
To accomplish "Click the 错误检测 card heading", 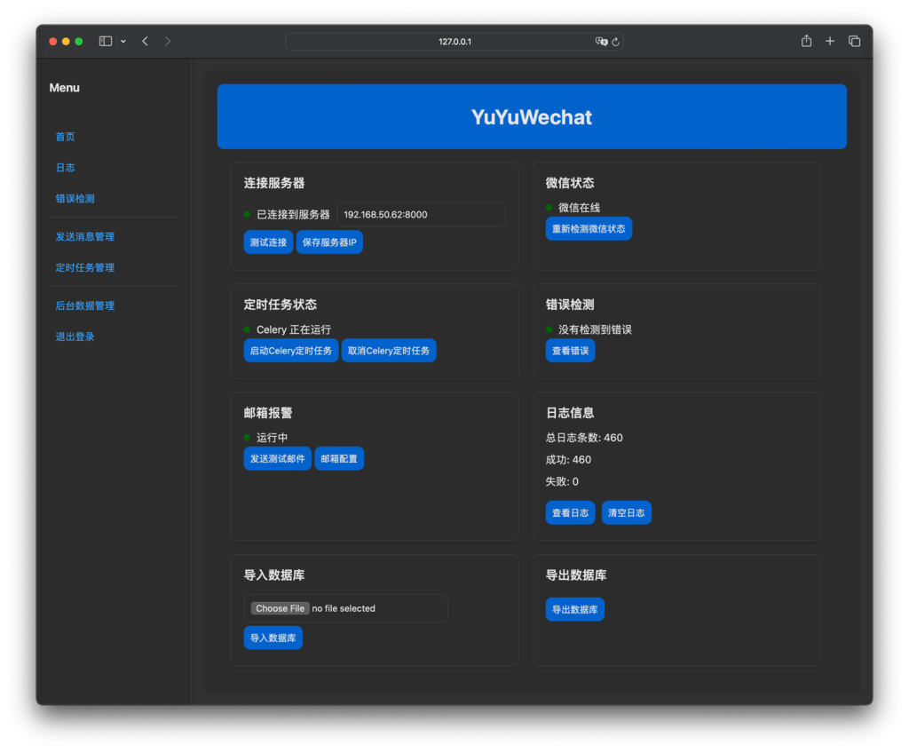I will pyautogui.click(x=569, y=305).
